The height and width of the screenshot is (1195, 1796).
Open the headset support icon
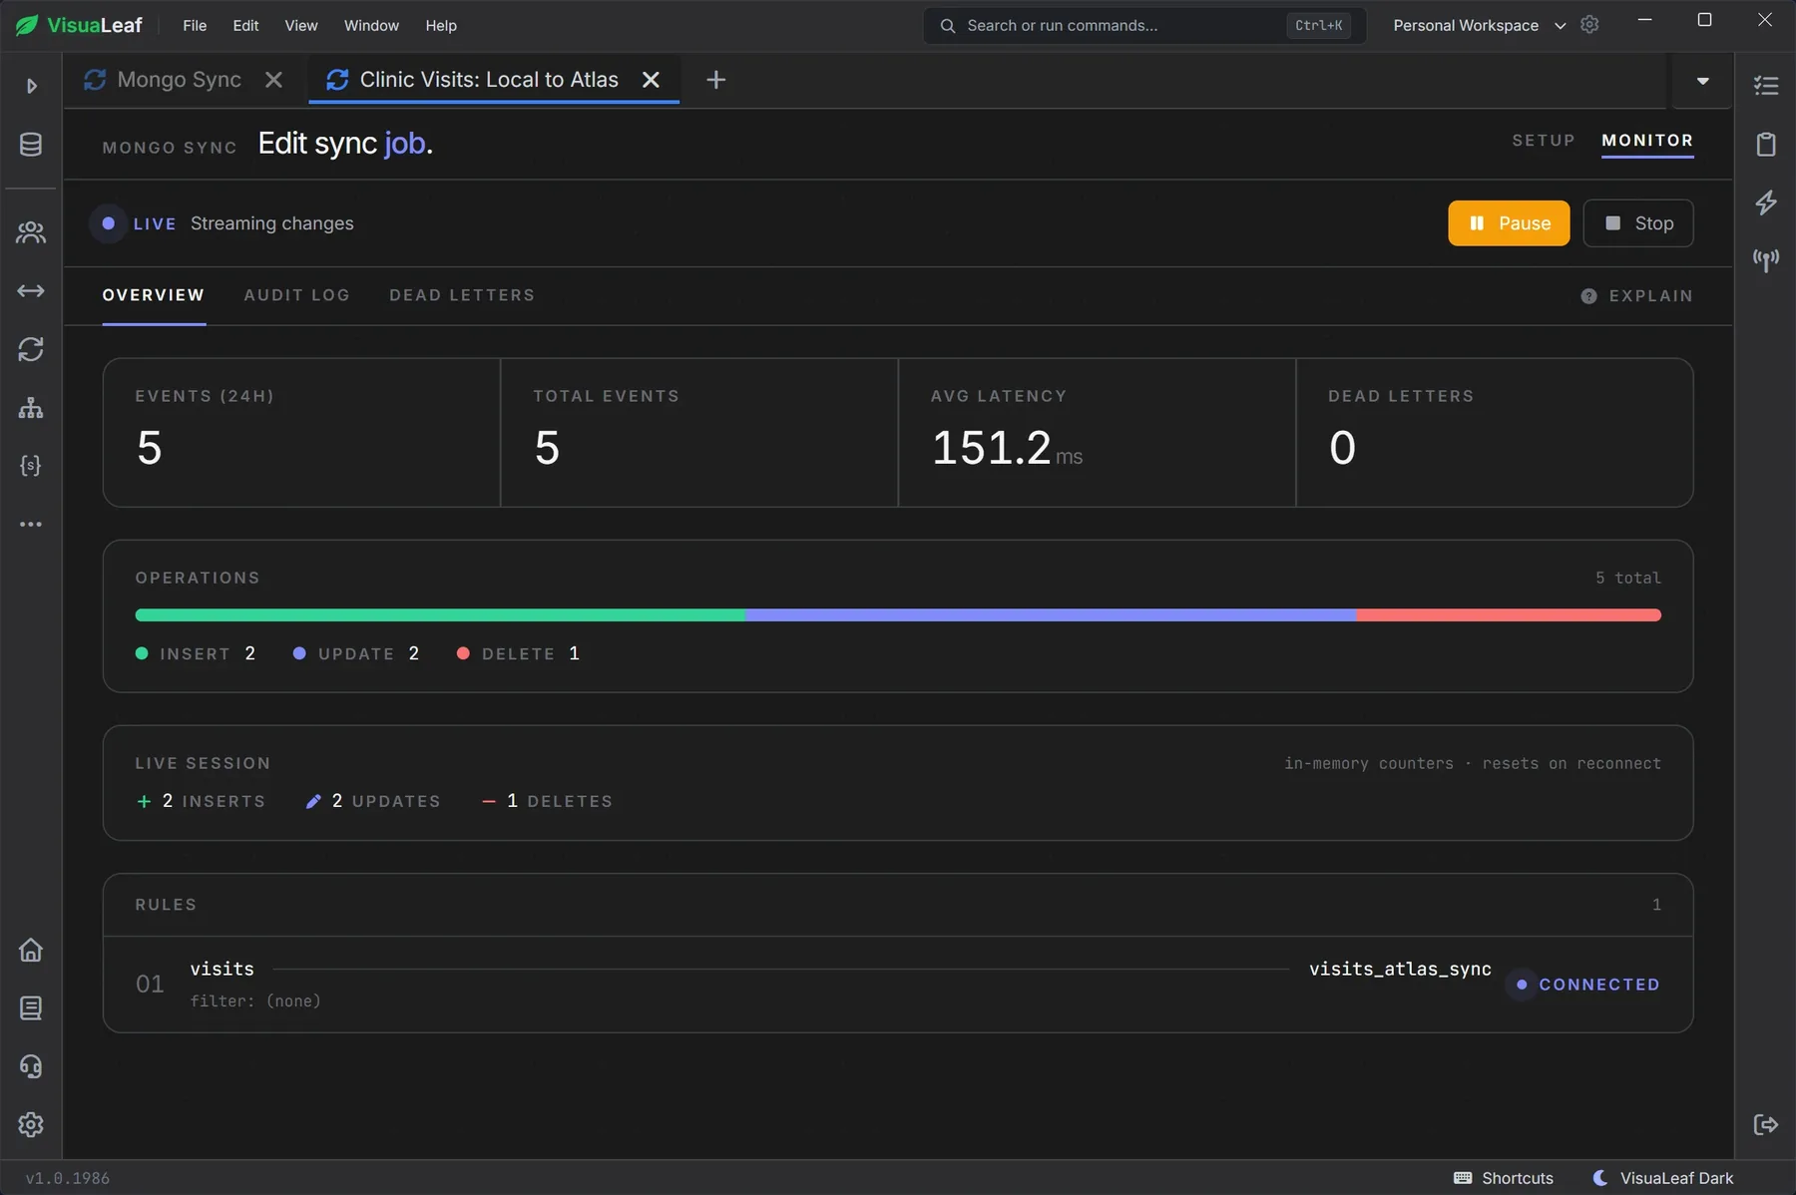click(x=31, y=1066)
